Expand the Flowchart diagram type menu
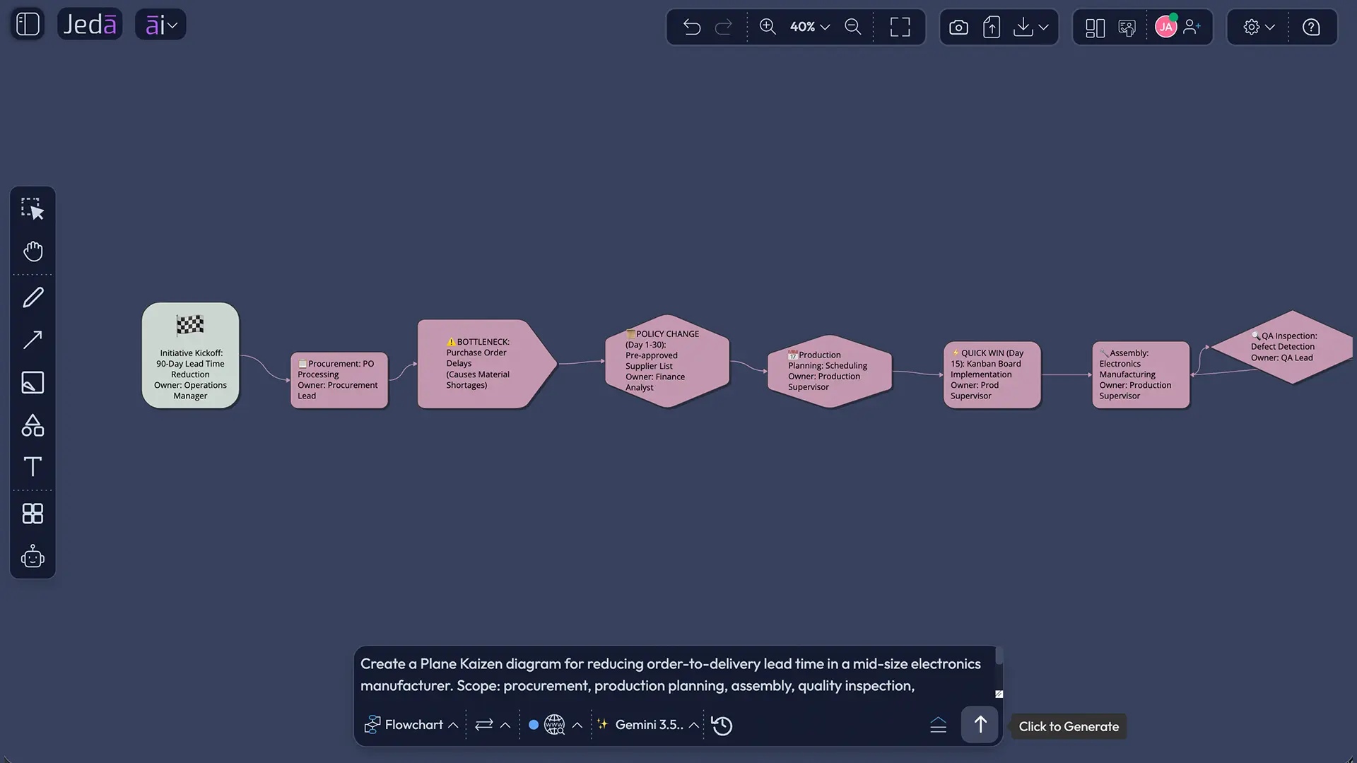Screen dimensions: 1357x763 click(411, 725)
